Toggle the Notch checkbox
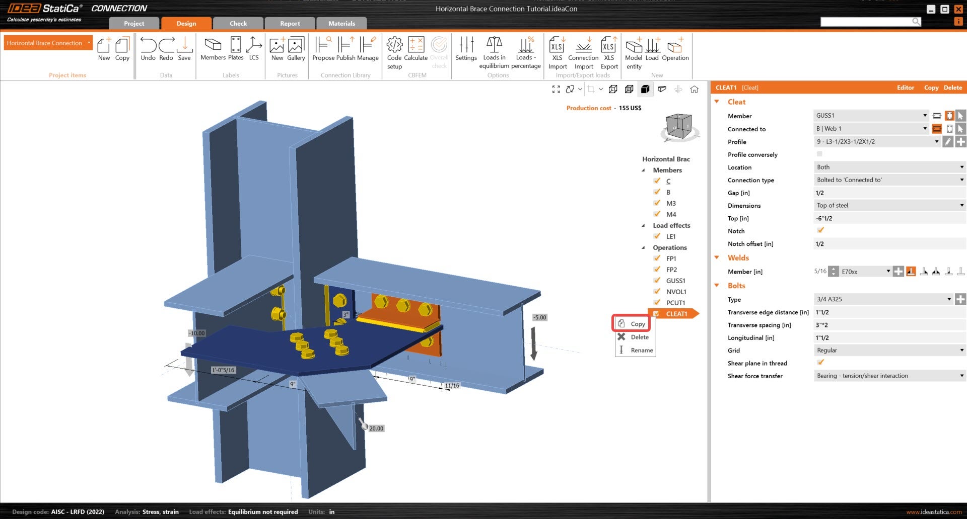 [x=820, y=230]
